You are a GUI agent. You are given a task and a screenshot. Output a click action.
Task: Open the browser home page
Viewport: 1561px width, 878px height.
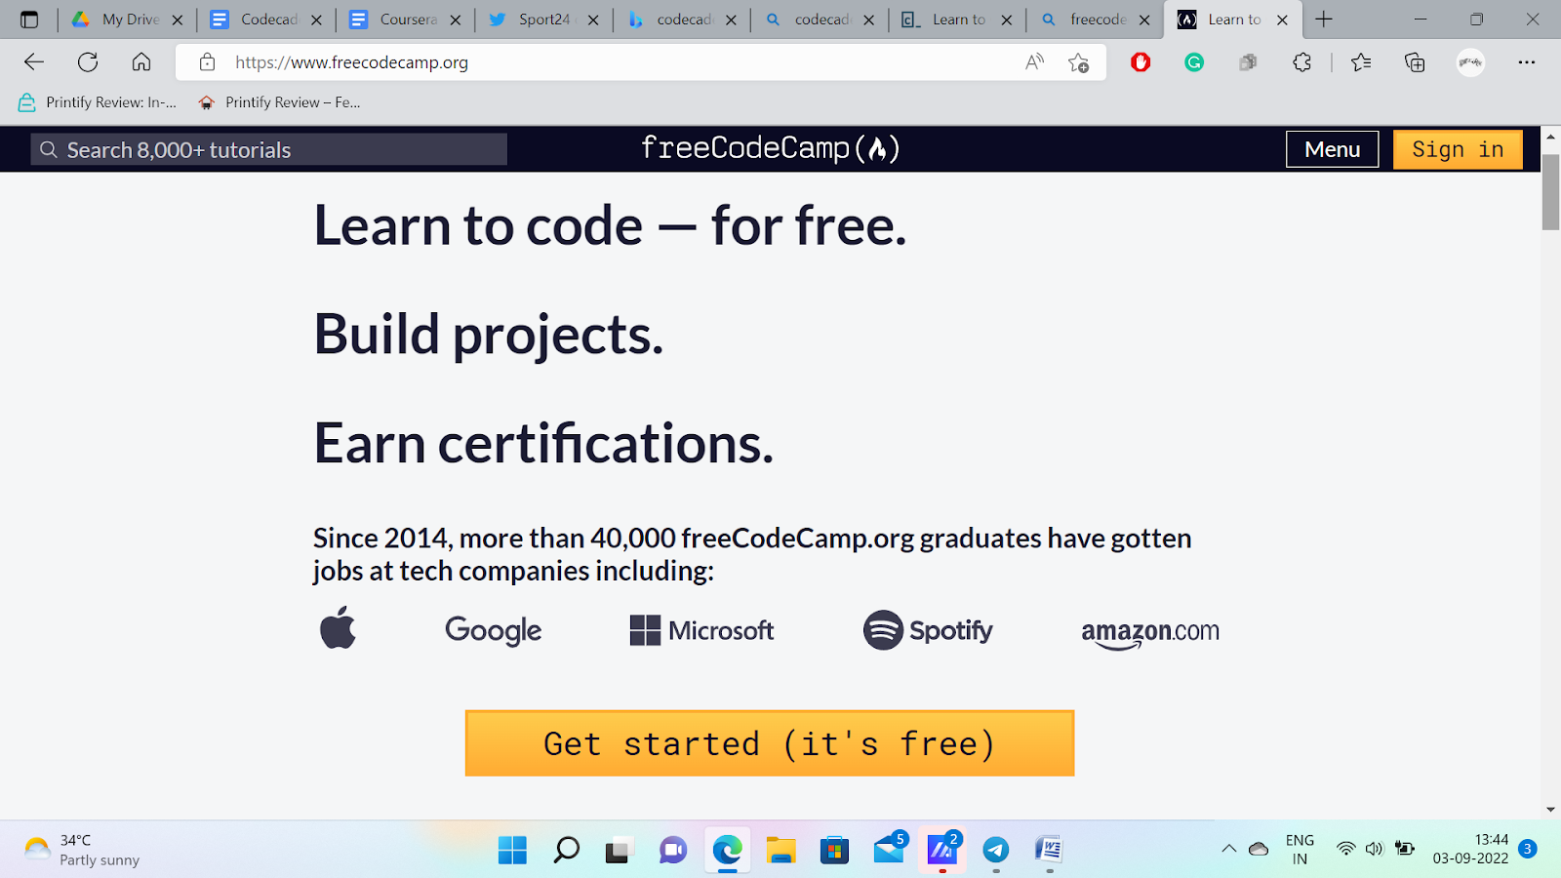click(141, 62)
